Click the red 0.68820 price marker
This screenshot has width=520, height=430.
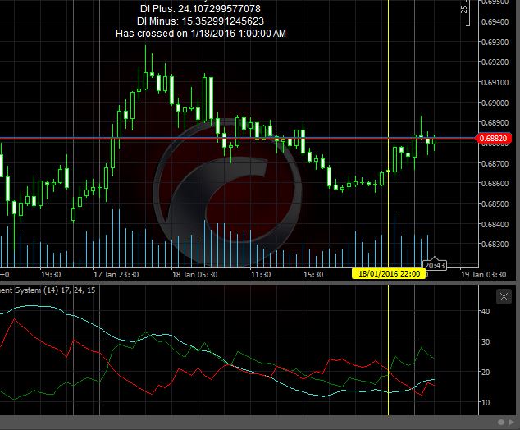coord(494,138)
